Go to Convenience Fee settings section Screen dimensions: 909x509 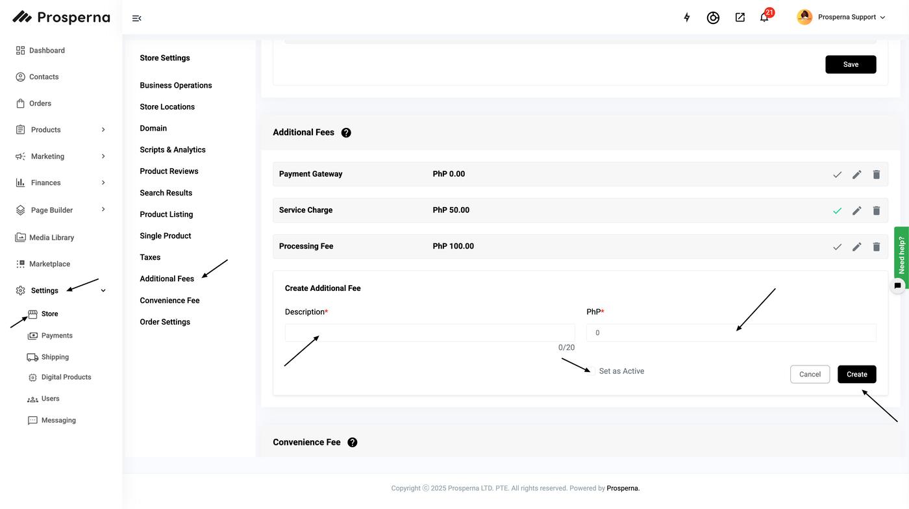tap(169, 301)
